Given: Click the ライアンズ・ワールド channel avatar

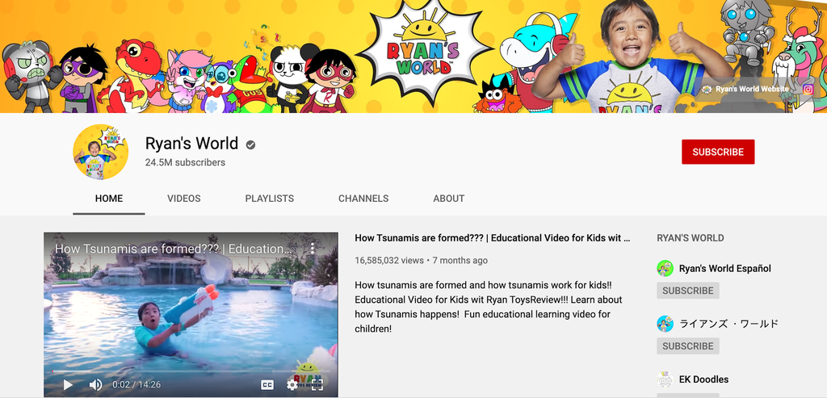Looking at the screenshot, I should click(x=665, y=324).
